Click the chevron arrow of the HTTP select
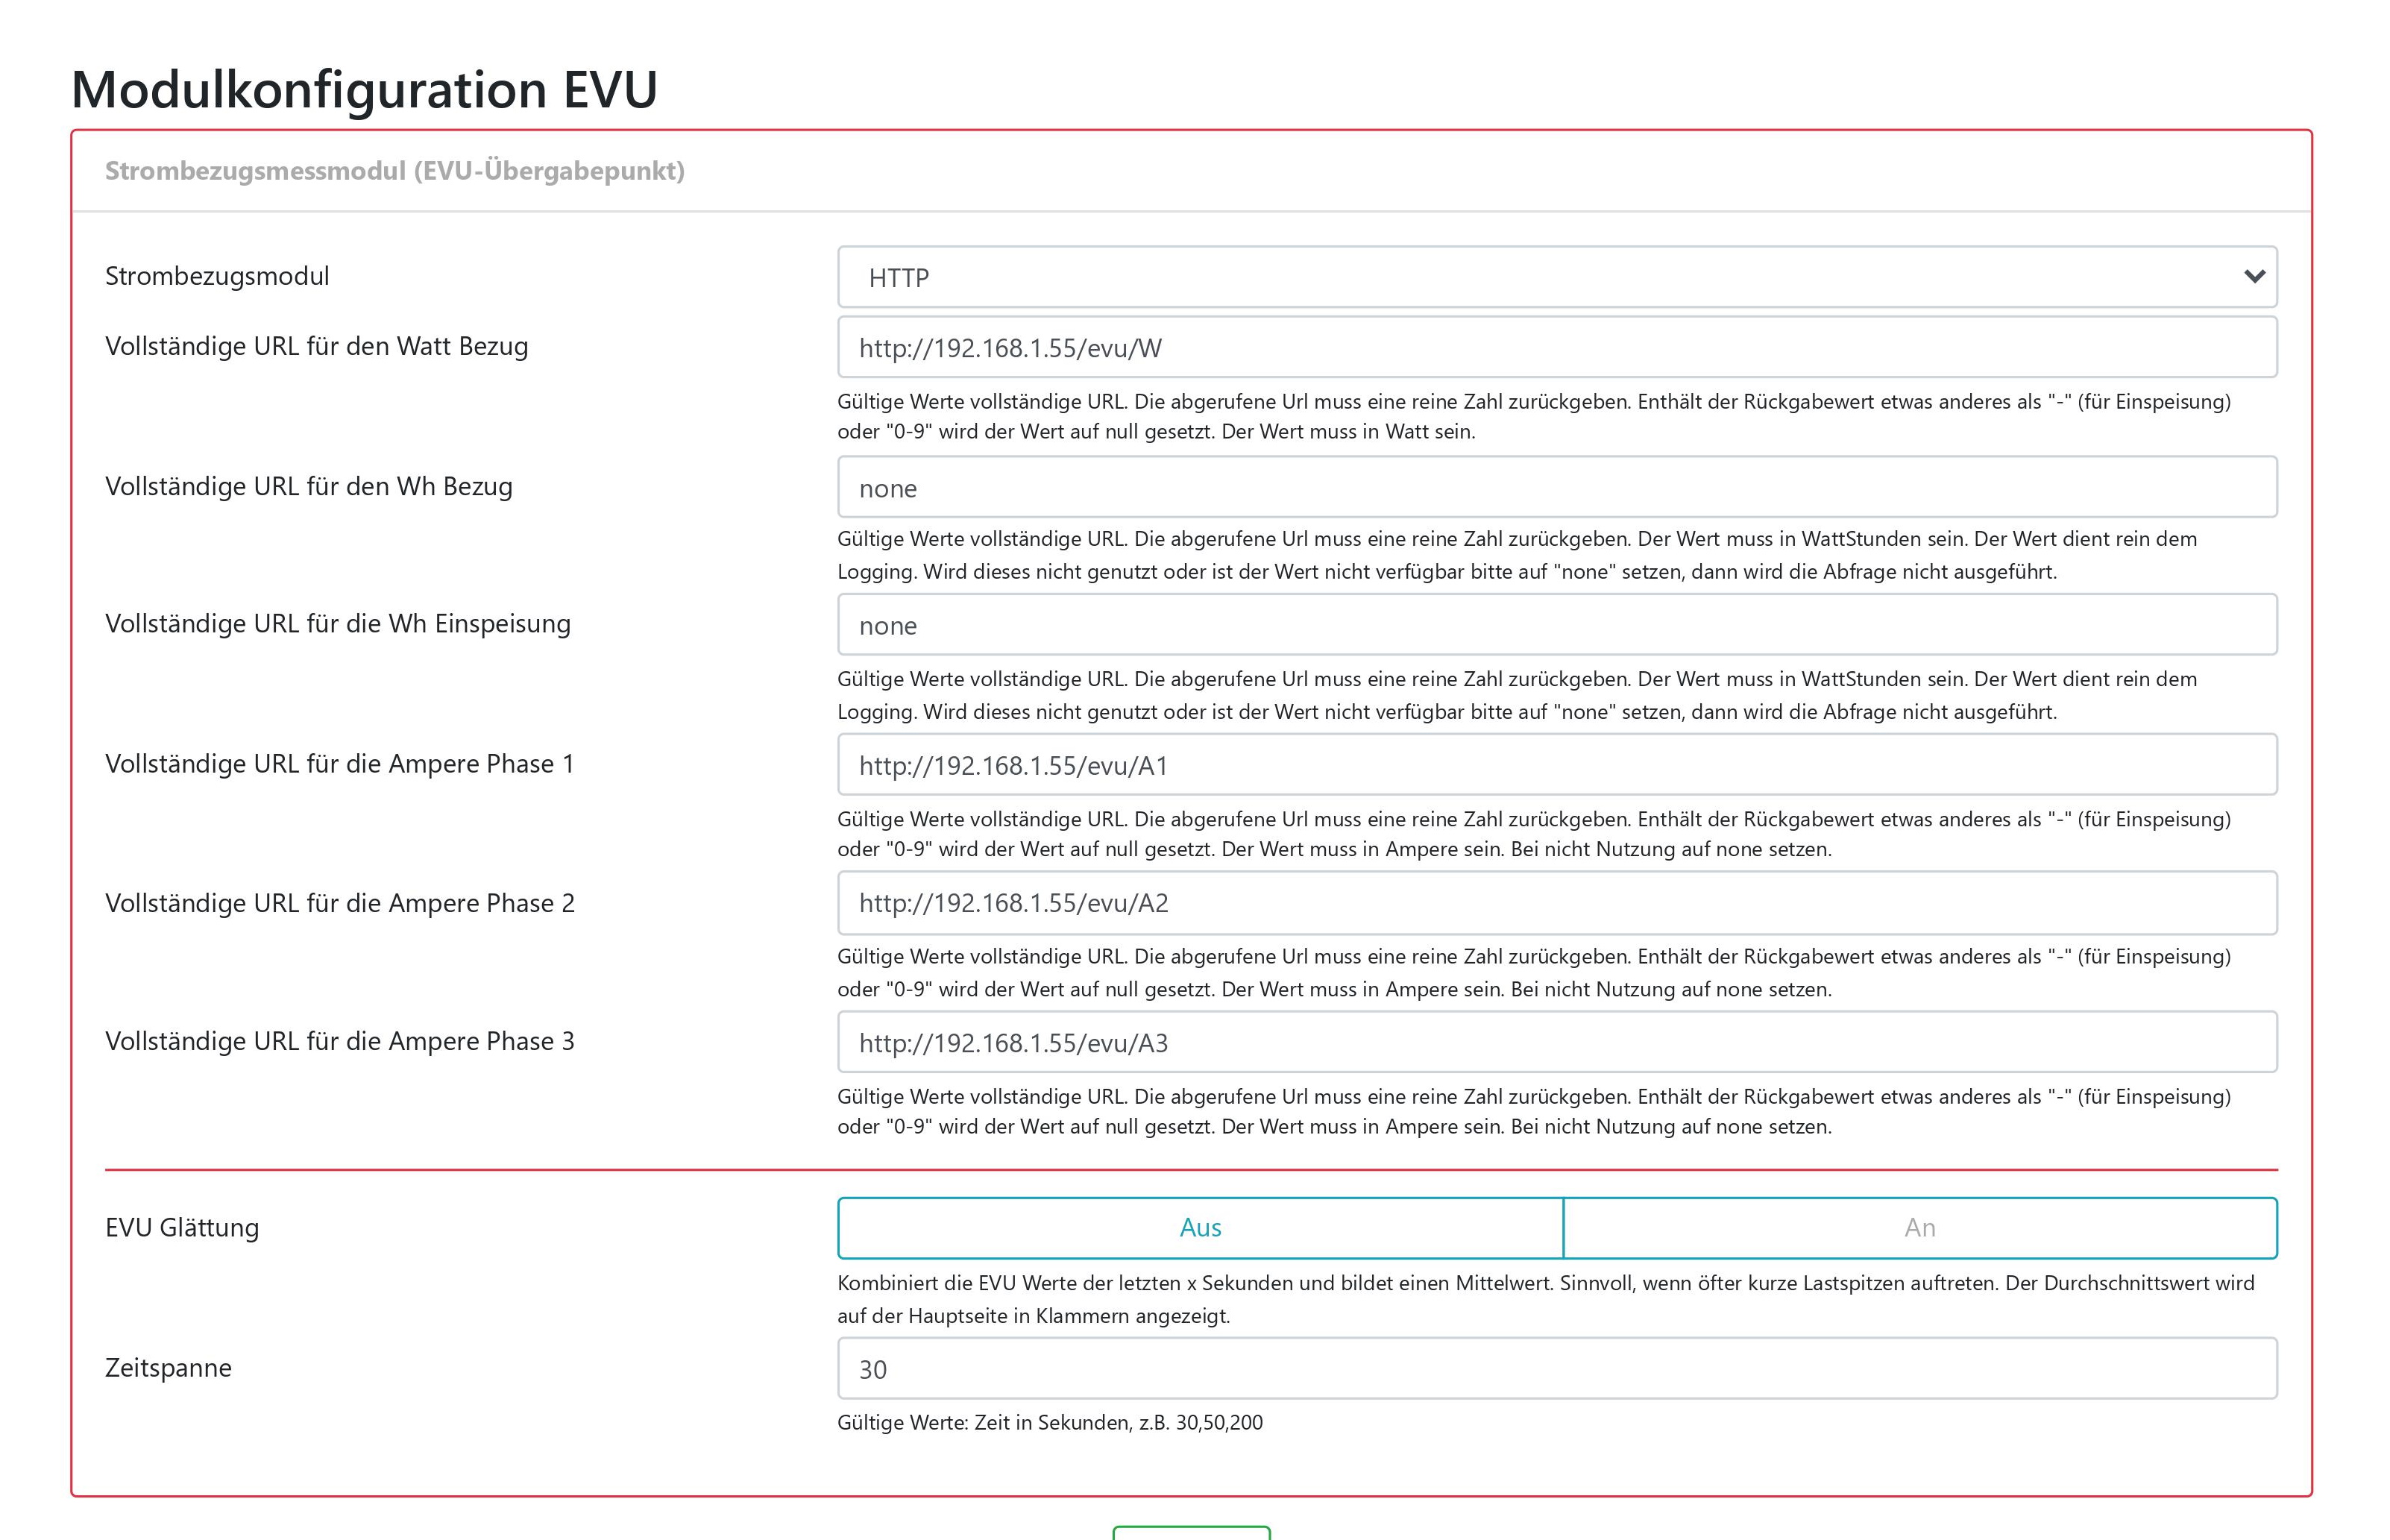The height and width of the screenshot is (1540, 2390). [2254, 277]
